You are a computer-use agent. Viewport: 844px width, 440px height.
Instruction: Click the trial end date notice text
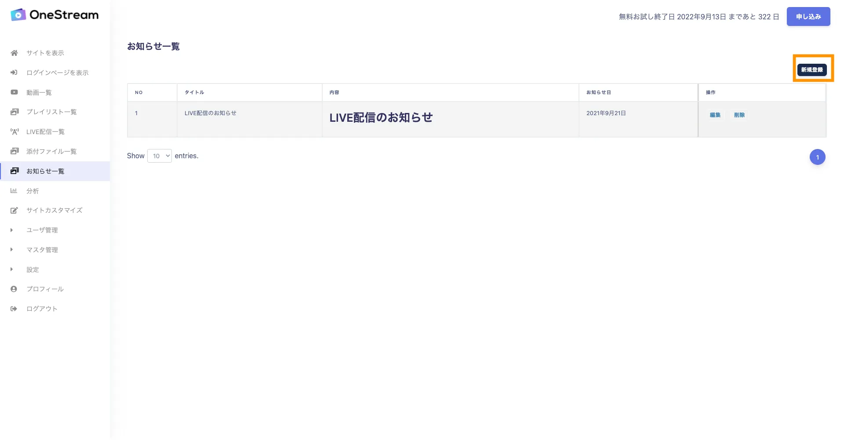click(699, 17)
